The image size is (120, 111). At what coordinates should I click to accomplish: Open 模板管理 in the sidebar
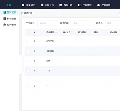point(10,18)
